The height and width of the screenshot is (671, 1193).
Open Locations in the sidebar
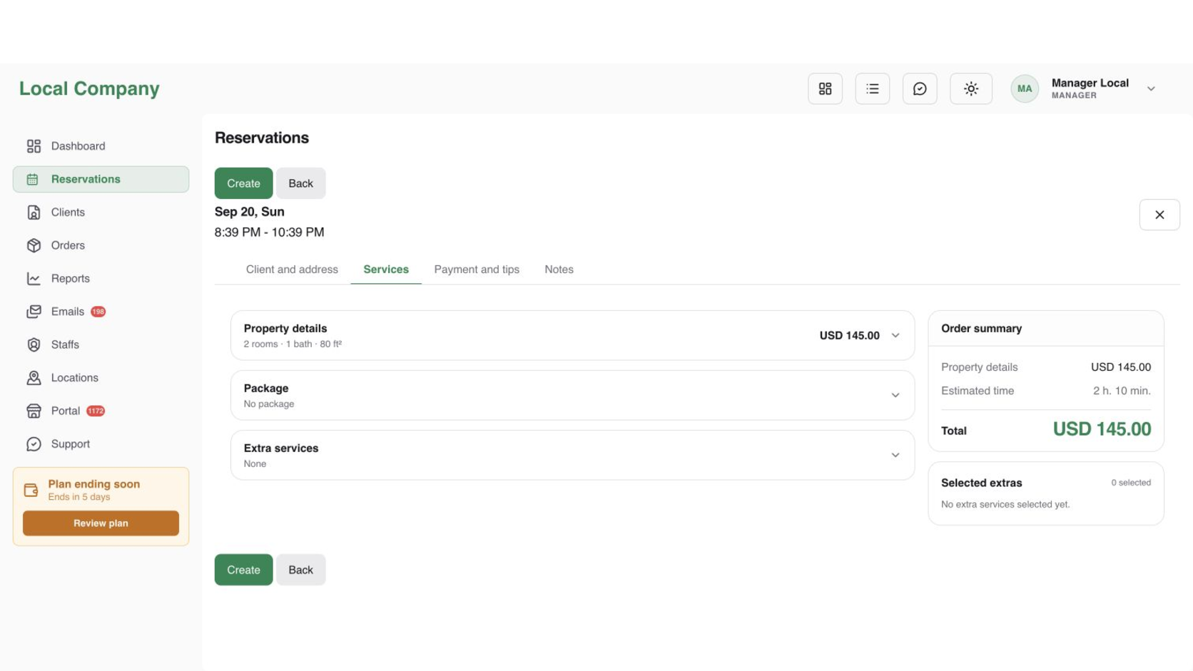[101, 378]
